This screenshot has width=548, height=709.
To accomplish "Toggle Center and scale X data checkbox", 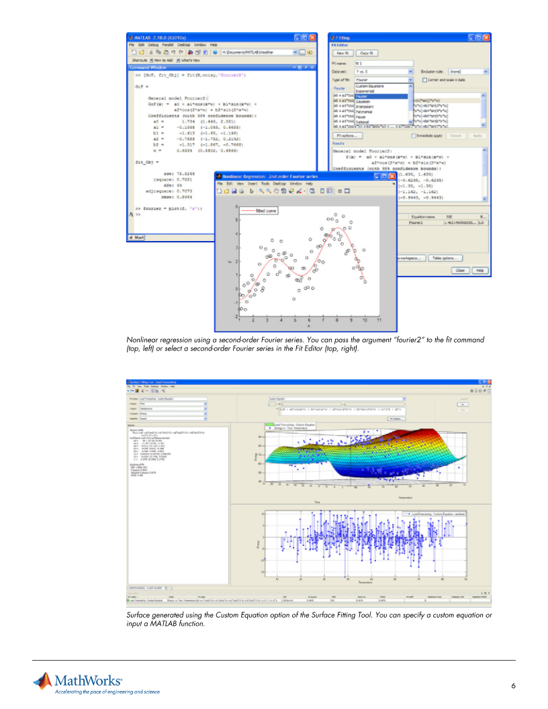I will click(424, 80).
